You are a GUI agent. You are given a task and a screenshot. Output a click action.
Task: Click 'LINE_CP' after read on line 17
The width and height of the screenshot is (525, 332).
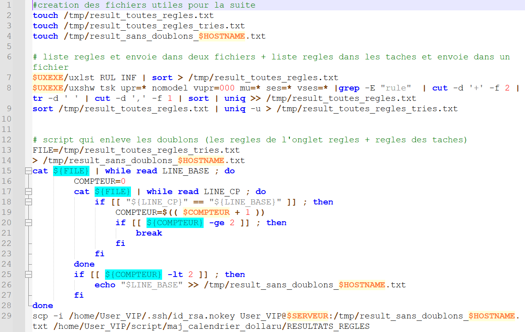coord(222,192)
